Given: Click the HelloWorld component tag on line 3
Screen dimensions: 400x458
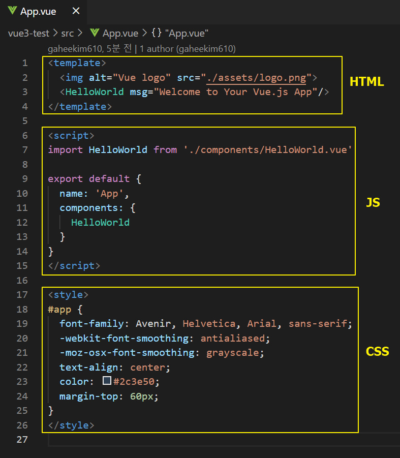Looking at the screenshot, I should click(x=95, y=92).
